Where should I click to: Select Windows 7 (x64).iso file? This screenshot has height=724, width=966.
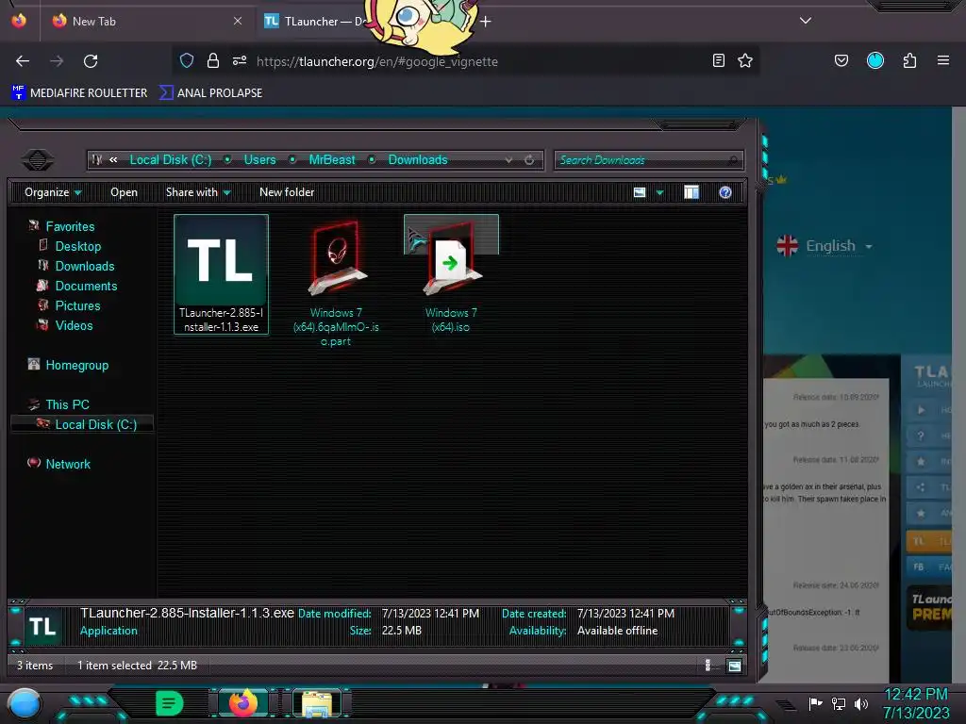click(x=451, y=275)
